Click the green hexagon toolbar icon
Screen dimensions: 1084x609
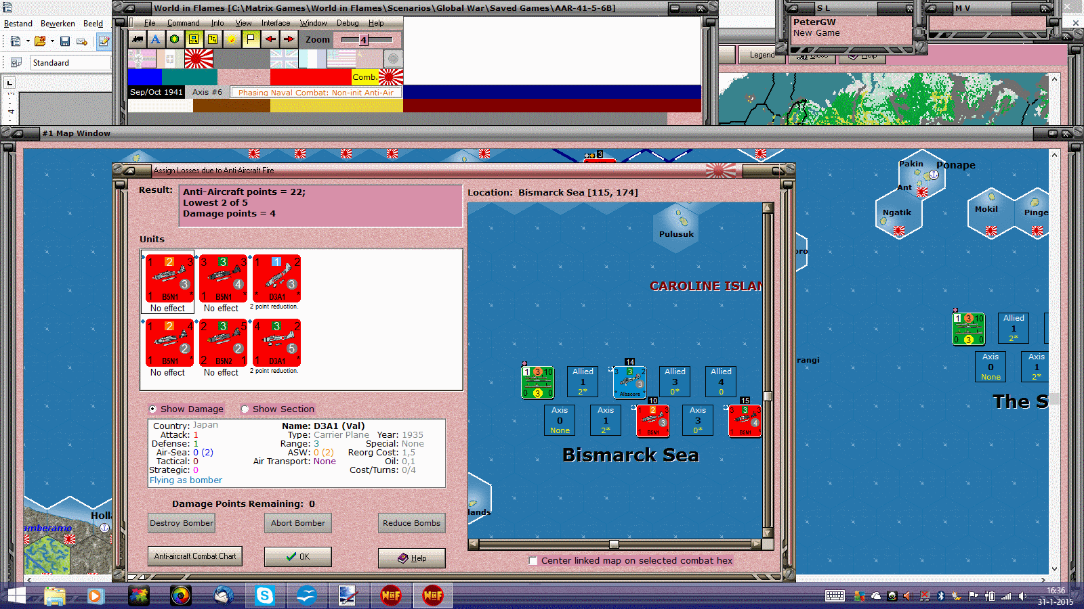coord(175,39)
